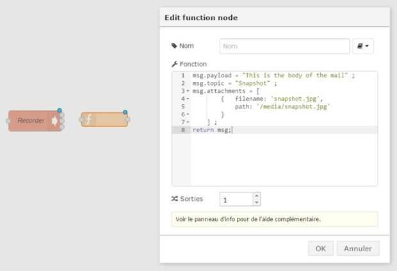Click the blue status dot on Recorder node
The width and height of the screenshot is (397, 271).
tap(59, 111)
